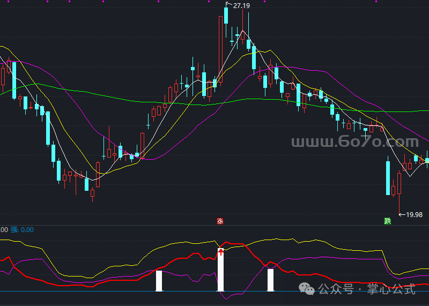429x306 pixels.
Task: Click the 27.19 high price label
Action: coord(242,5)
